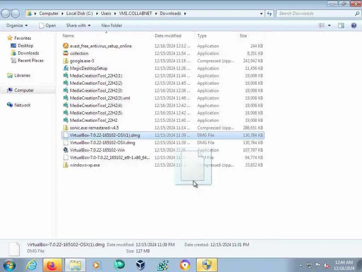Click the New folder button
This screenshot has height=272, width=362.
coord(112,25)
